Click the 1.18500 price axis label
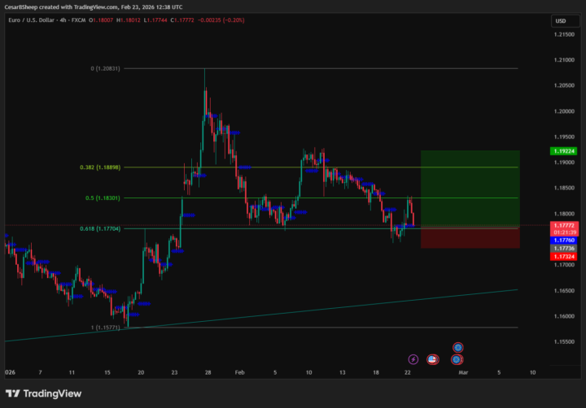The image size is (586, 408). 564,188
